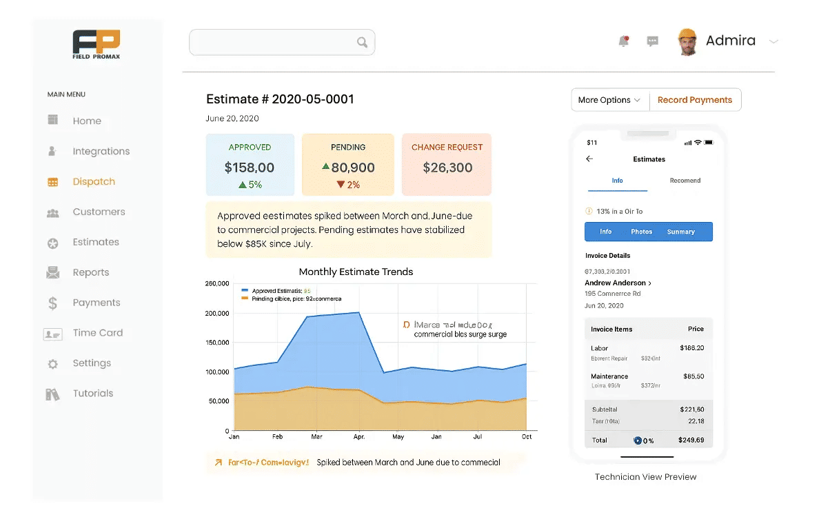Click the Settings gear icon in sidebar
830x517 pixels.
[x=52, y=363]
